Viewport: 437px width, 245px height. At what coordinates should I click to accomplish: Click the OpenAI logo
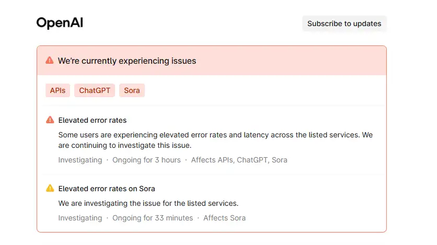[60, 23]
